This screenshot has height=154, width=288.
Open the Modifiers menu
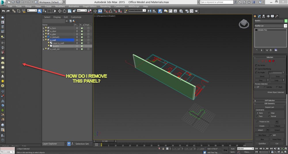[x=60, y=6]
